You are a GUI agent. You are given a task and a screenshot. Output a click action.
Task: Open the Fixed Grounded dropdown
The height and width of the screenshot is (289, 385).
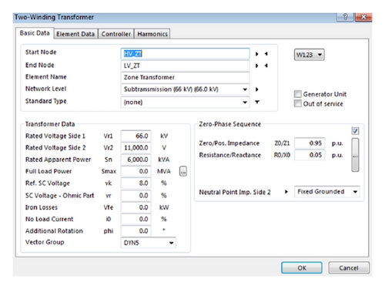coord(326,192)
